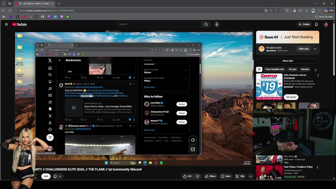Click Show chat button

tap(288, 61)
